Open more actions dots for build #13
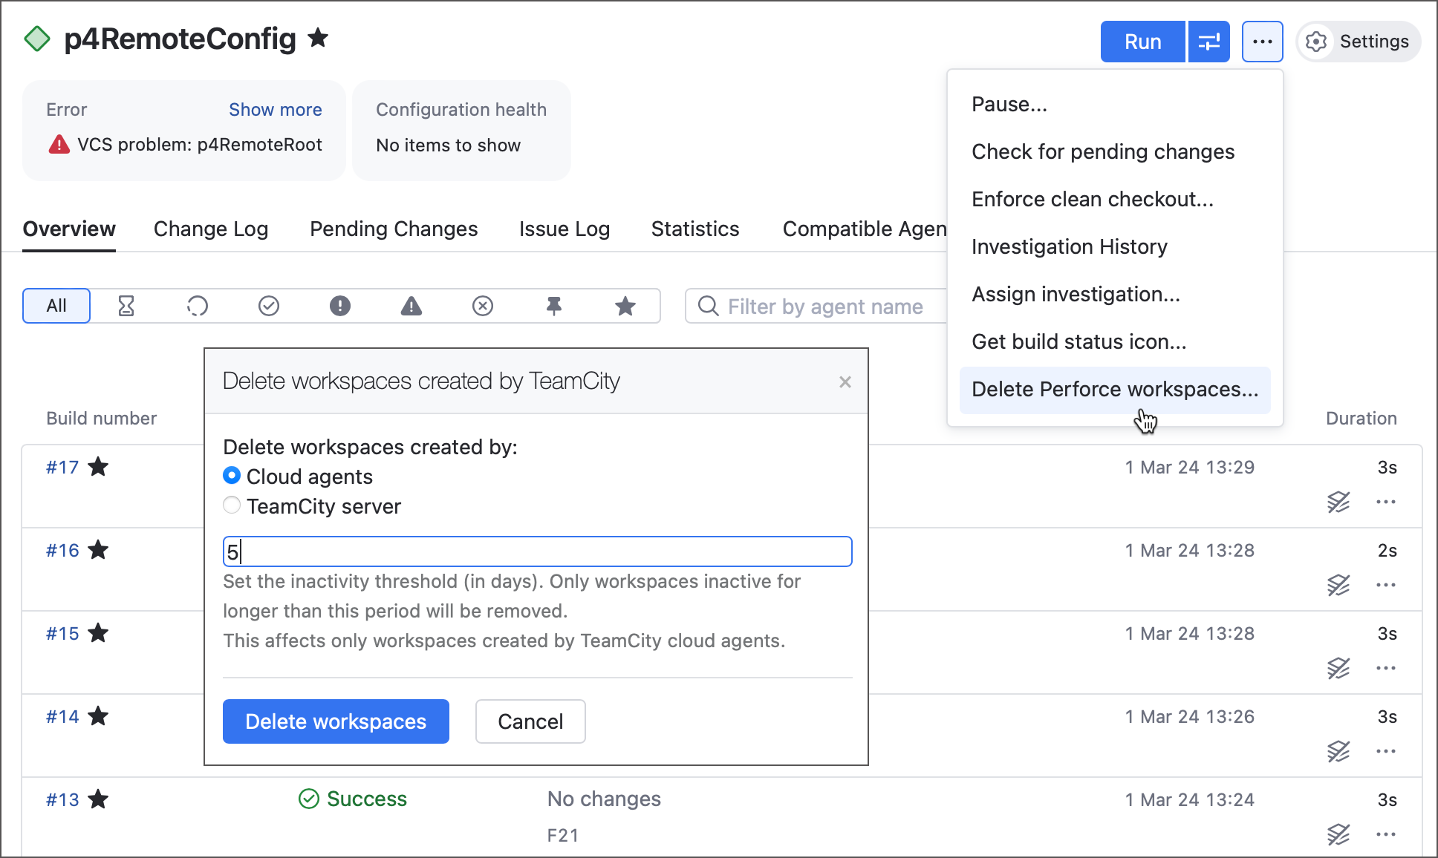1438x858 pixels. (1386, 834)
